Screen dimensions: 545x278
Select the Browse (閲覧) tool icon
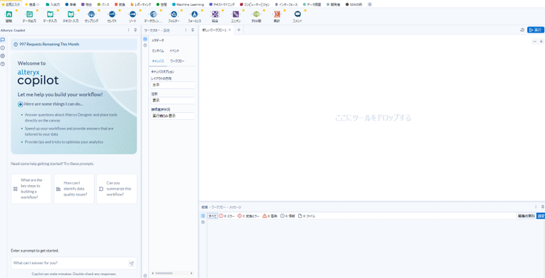click(x=9, y=14)
